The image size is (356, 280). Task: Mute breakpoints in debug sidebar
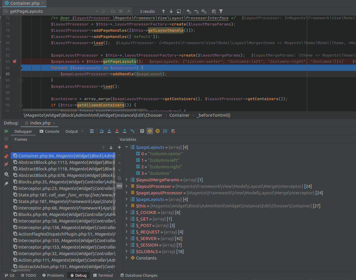click(x=6, y=164)
